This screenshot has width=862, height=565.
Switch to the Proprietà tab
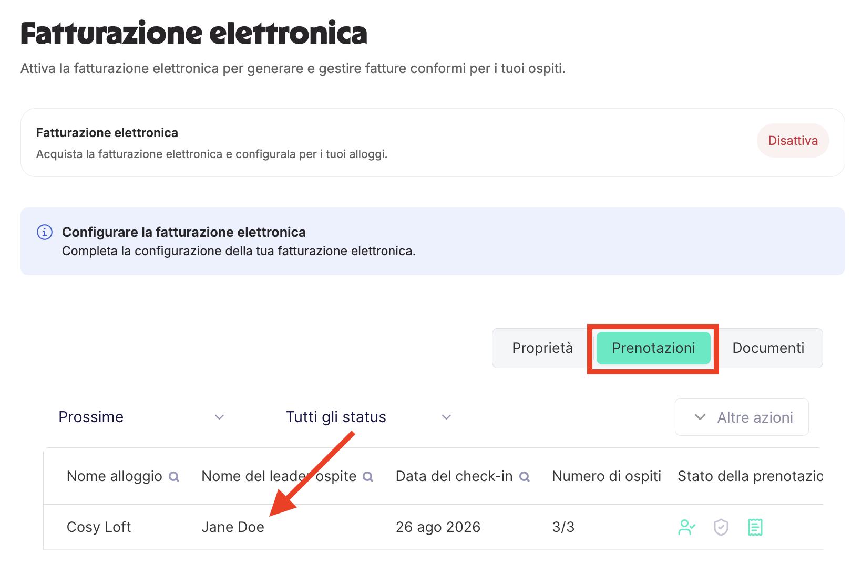pyautogui.click(x=542, y=348)
